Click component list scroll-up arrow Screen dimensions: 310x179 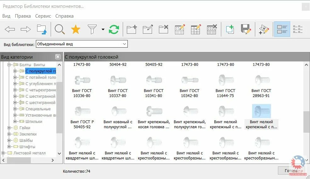tap(306, 65)
